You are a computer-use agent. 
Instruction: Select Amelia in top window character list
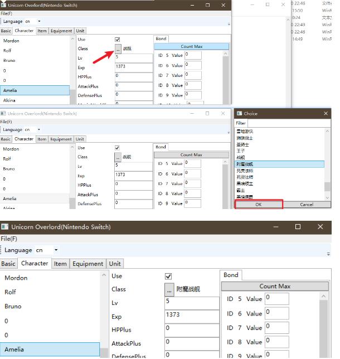35,90
